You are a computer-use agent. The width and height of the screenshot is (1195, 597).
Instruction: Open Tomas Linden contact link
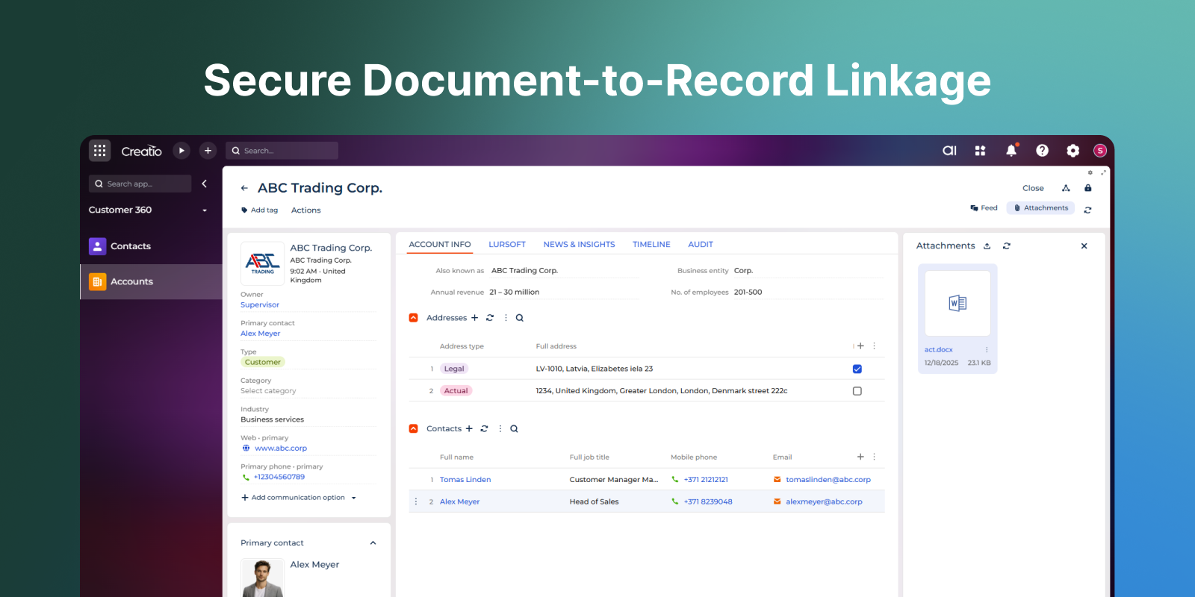(465, 480)
